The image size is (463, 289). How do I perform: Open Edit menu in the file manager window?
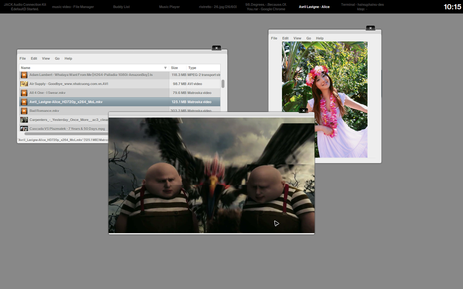click(x=34, y=58)
